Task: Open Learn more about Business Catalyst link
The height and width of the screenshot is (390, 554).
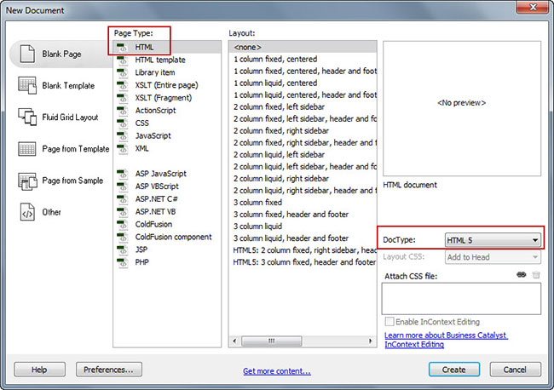Action: pyautogui.click(x=446, y=340)
